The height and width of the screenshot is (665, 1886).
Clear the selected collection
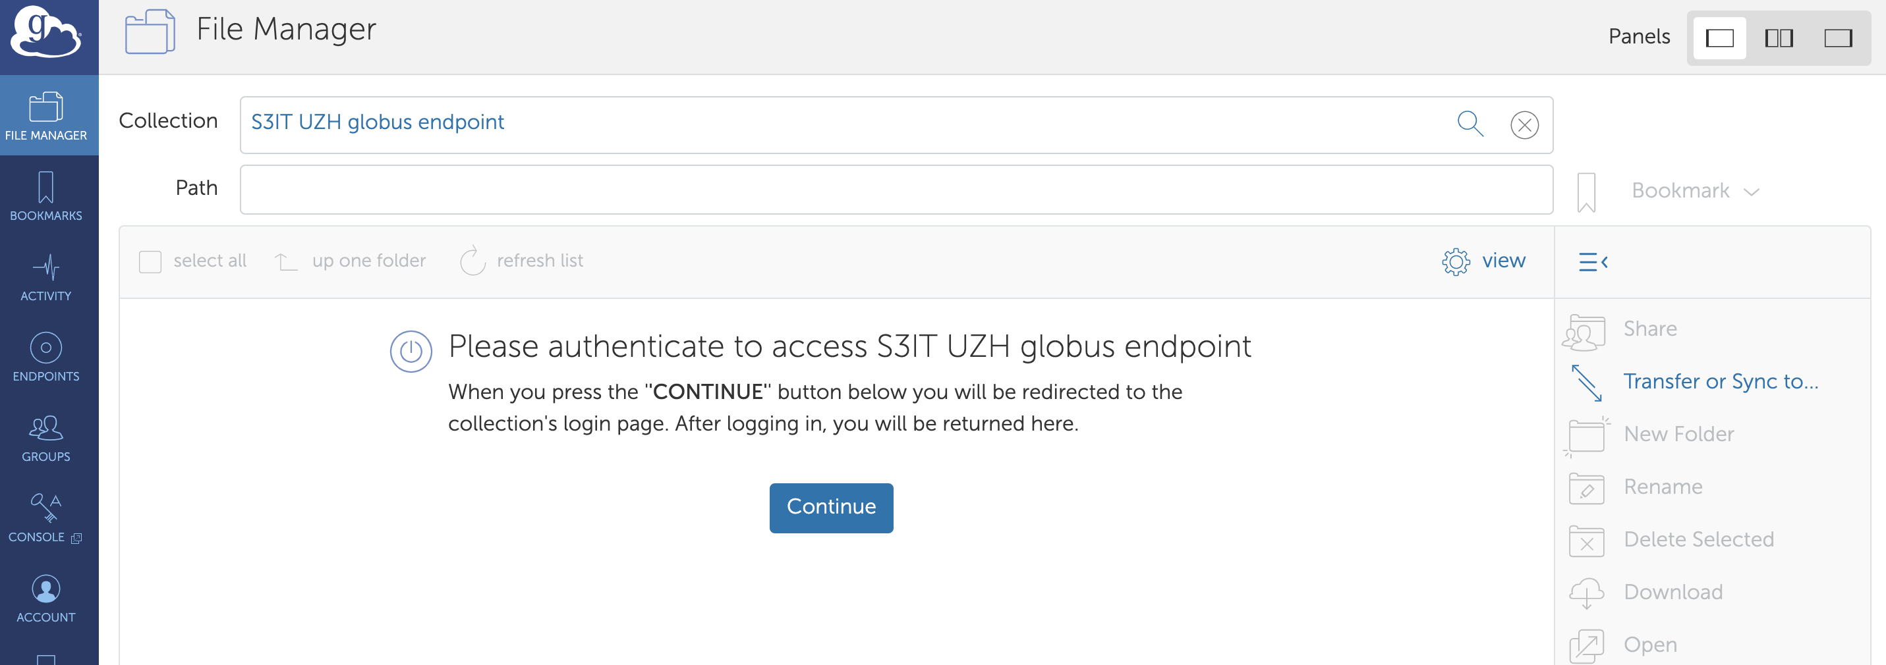1524,125
